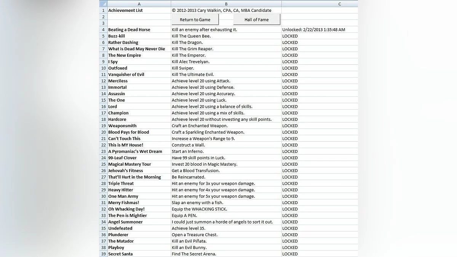This screenshot has width=457, height=257.
Task: Click Hit an enemy for 4x description
Action: click(x=226, y=190)
